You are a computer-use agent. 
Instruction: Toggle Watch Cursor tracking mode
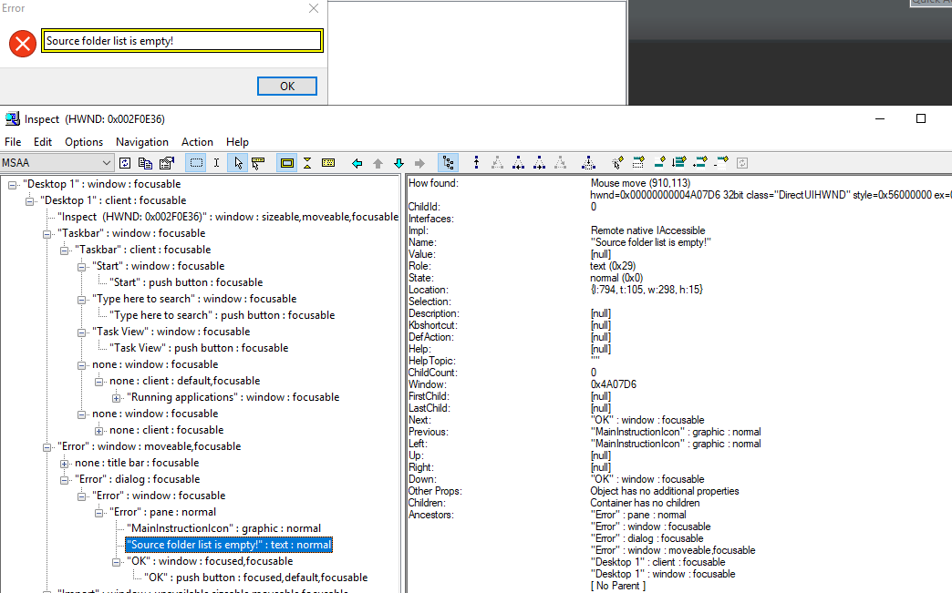point(236,162)
